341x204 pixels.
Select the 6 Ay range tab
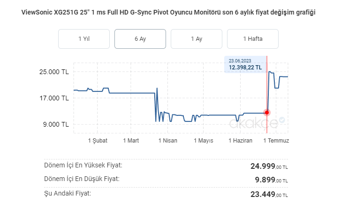140,39
